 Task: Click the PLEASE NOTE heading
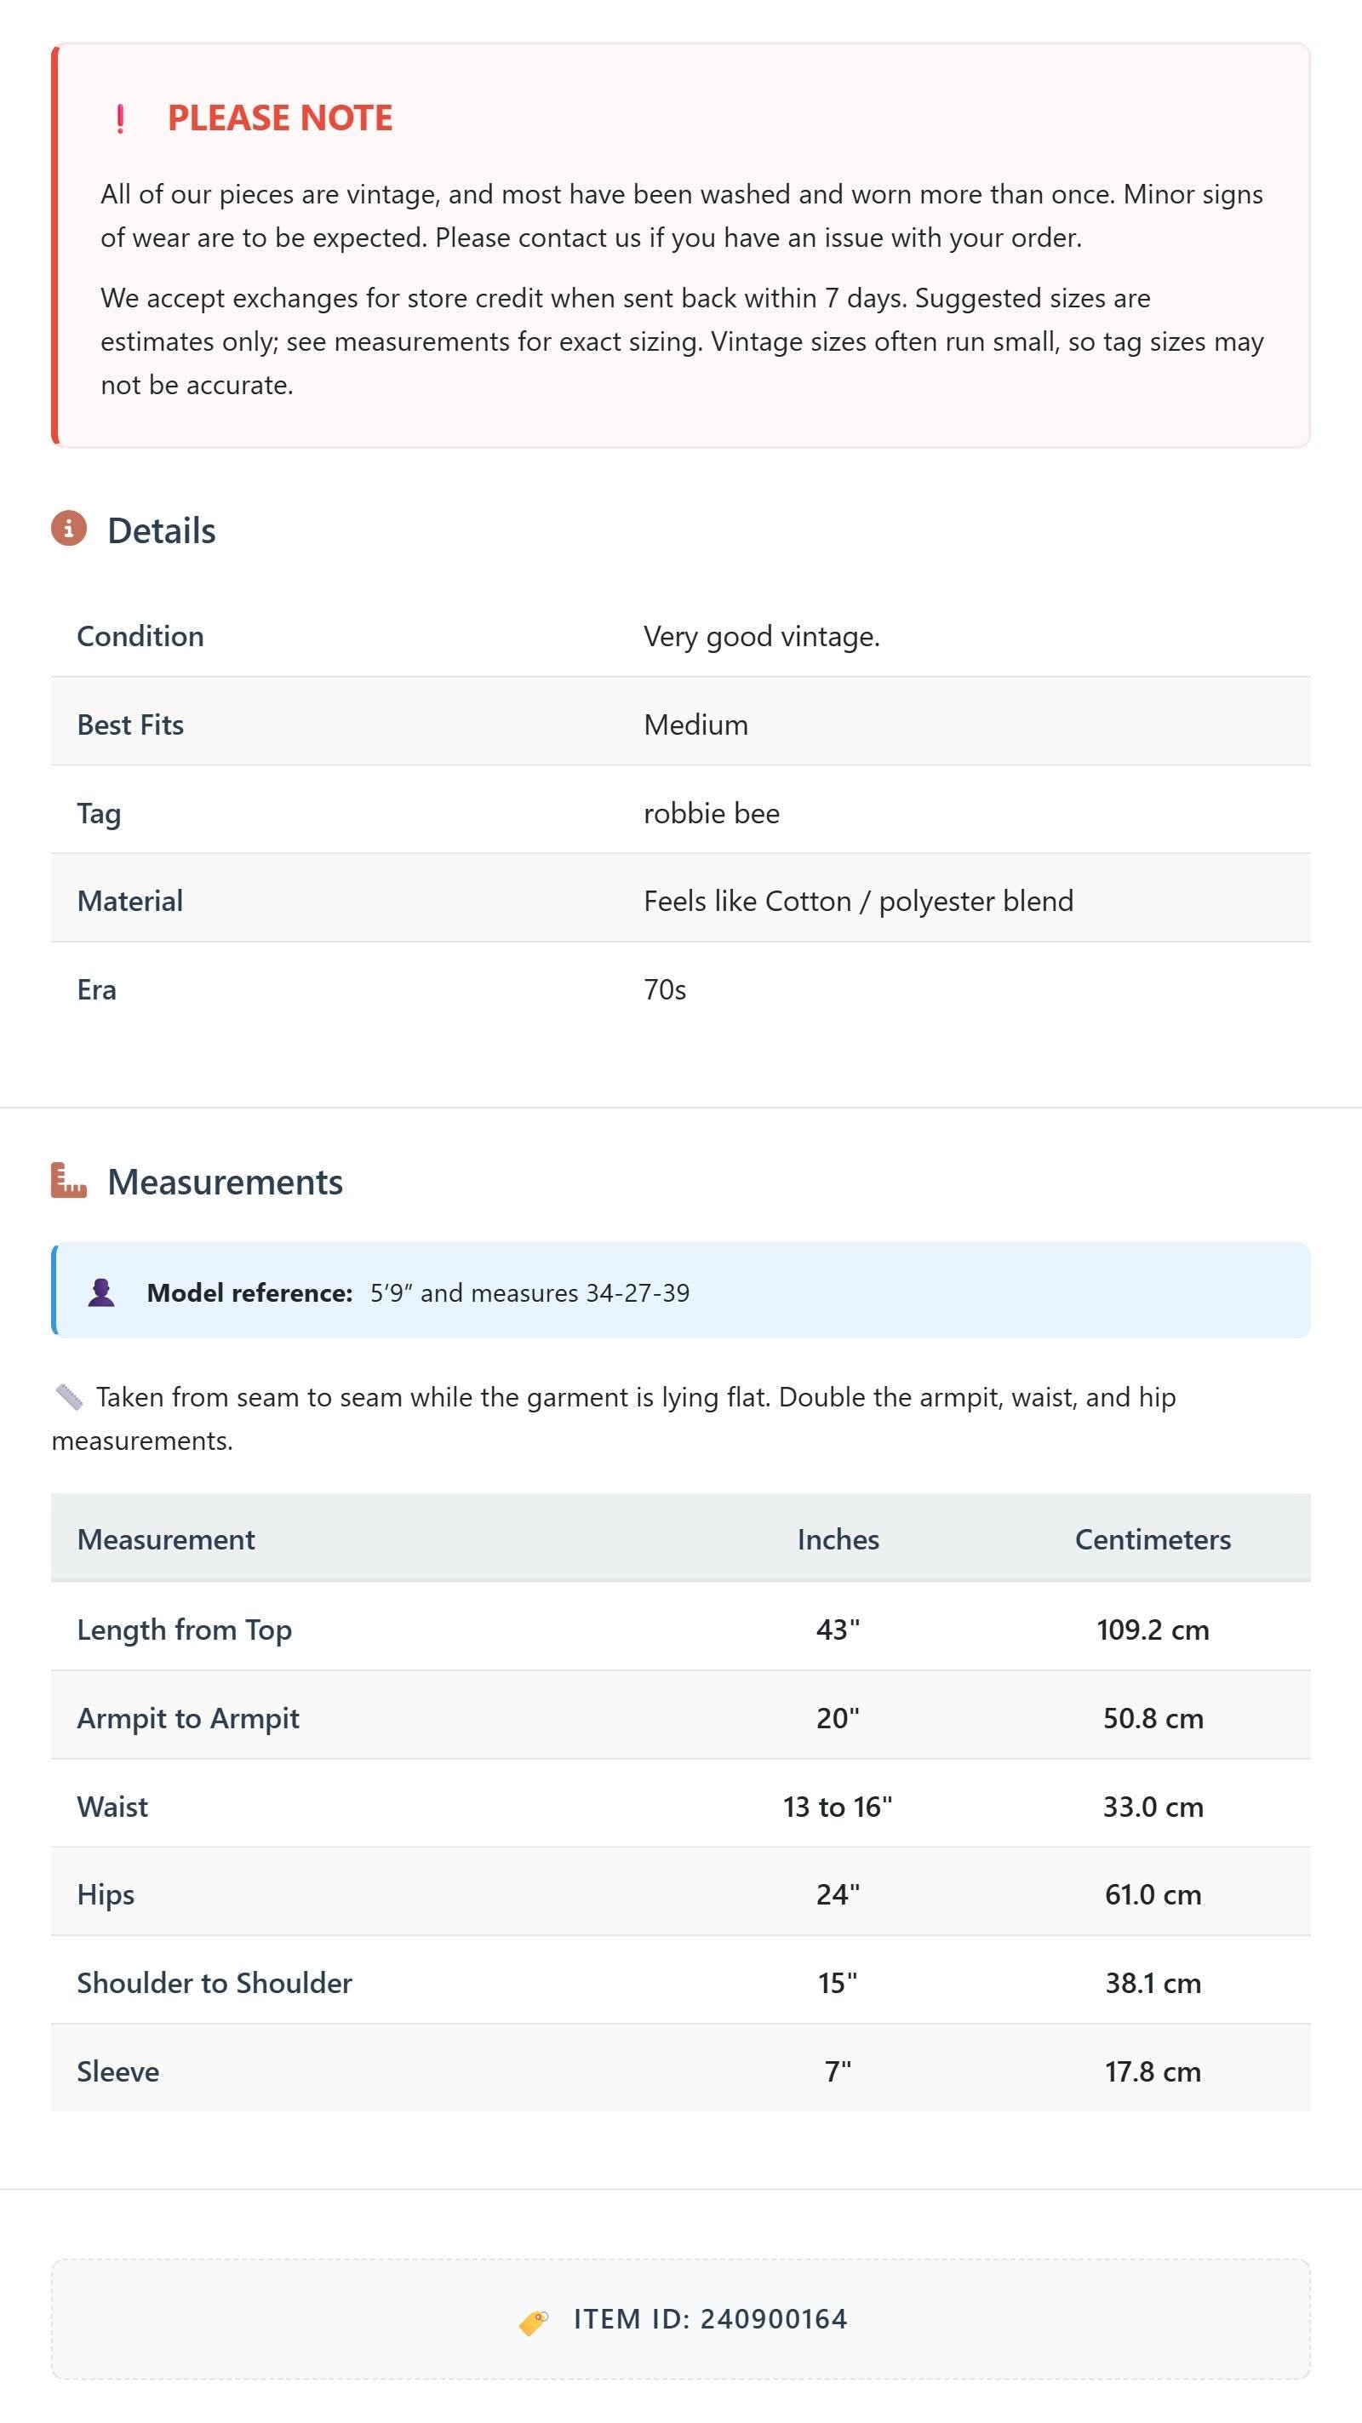[x=280, y=117]
